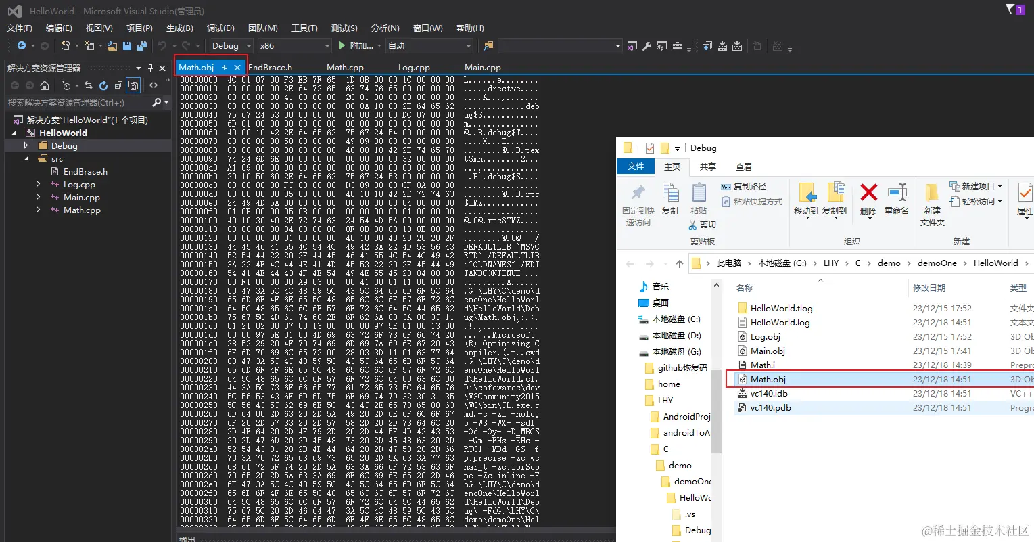Open the empty search combo box dropdown
The height and width of the screenshot is (542, 1034).
(x=618, y=46)
